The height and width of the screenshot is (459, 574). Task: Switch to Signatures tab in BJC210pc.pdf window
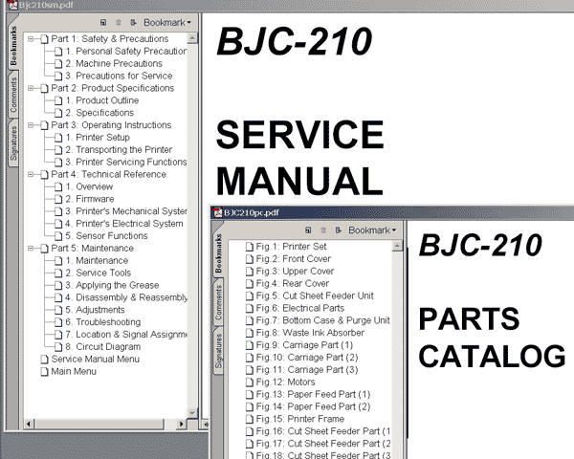[218, 351]
